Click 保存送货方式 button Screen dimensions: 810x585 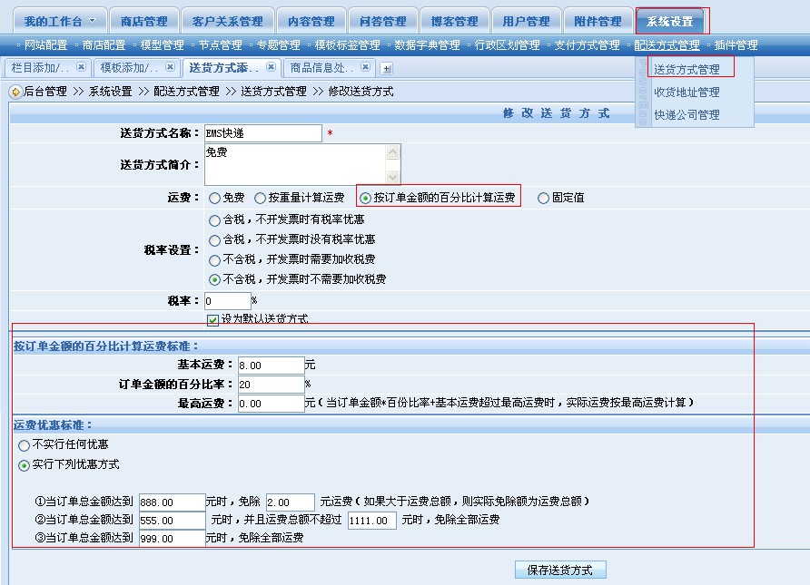coord(560,570)
